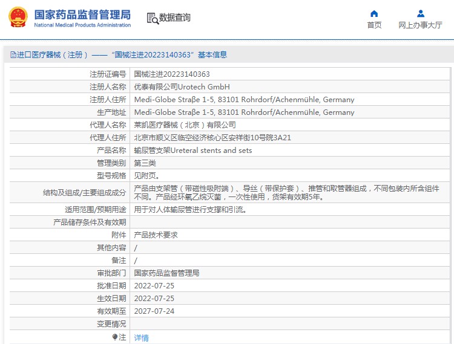Click the 有效期至 row label
The height and width of the screenshot is (344, 454).
[x=111, y=311]
